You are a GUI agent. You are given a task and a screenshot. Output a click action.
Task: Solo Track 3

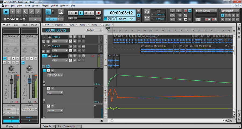click(75, 46)
